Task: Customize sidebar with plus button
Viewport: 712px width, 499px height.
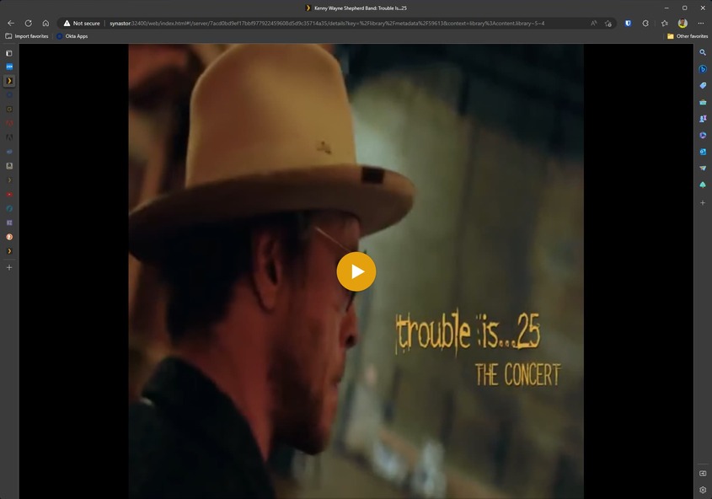Action: [x=703, y=203]
